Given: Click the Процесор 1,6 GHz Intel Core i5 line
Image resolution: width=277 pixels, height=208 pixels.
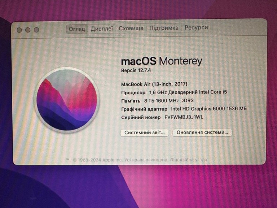Looking at the screenshot, I should 174,92.
